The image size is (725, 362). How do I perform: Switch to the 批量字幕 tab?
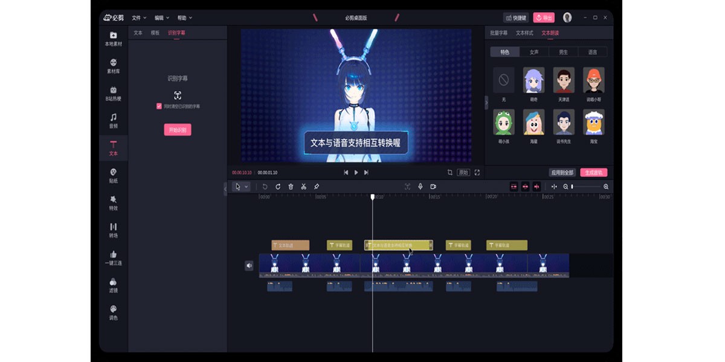[x=499, y=33]
